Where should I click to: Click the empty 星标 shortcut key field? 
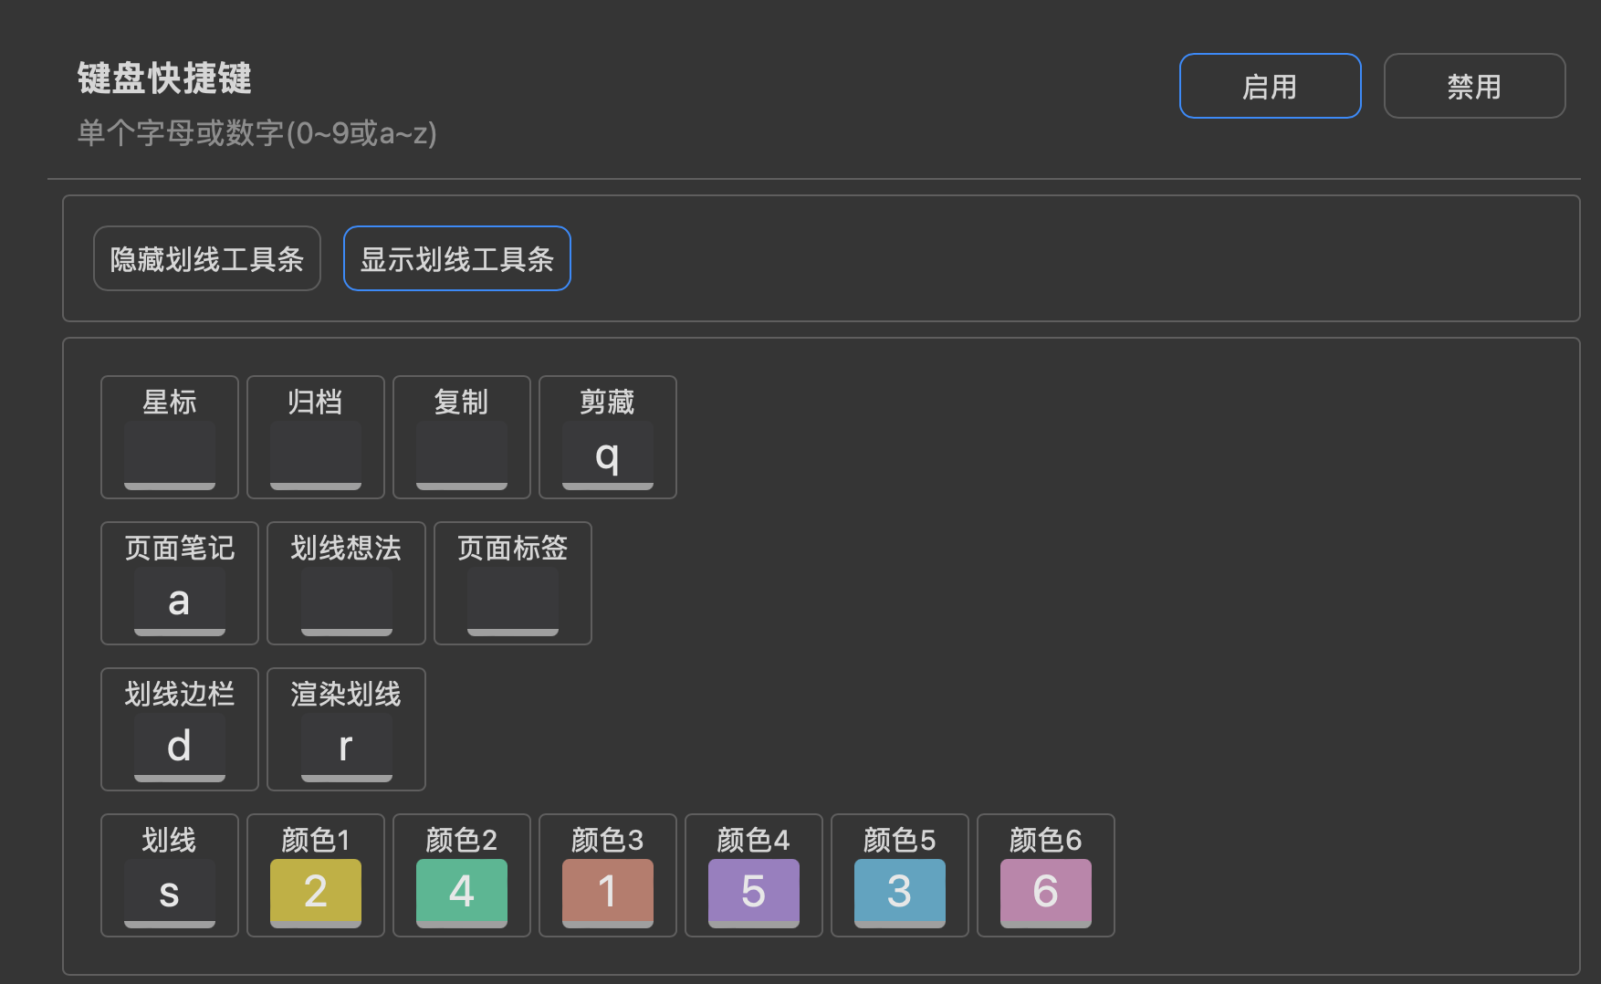tap(170, 455)
